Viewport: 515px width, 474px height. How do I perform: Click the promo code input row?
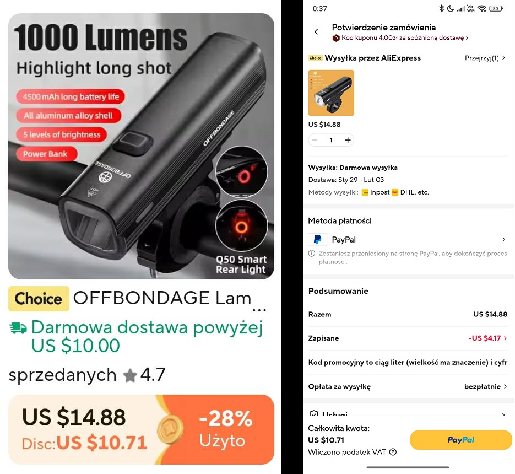click(x=408, y=362)
